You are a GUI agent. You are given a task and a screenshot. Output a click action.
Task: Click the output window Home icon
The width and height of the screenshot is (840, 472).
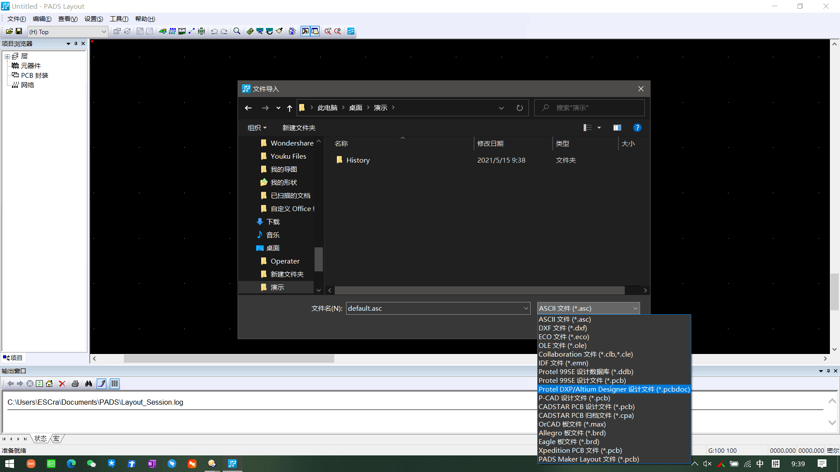pyautogui.click(x=49, y=383)
